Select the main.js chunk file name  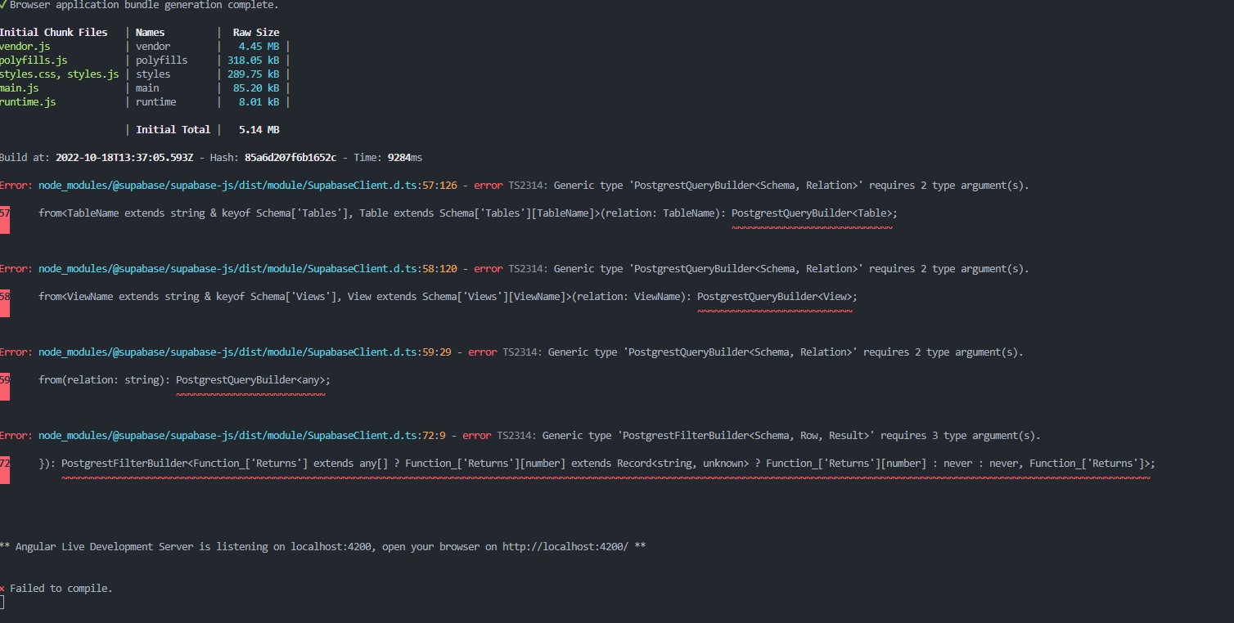click(20, 88)
